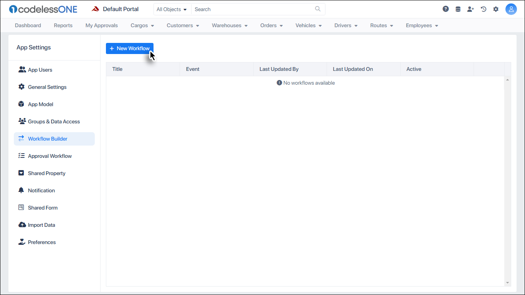Click the table scrollbar down arrow
525x295 pixels.
tap(508, 283)
